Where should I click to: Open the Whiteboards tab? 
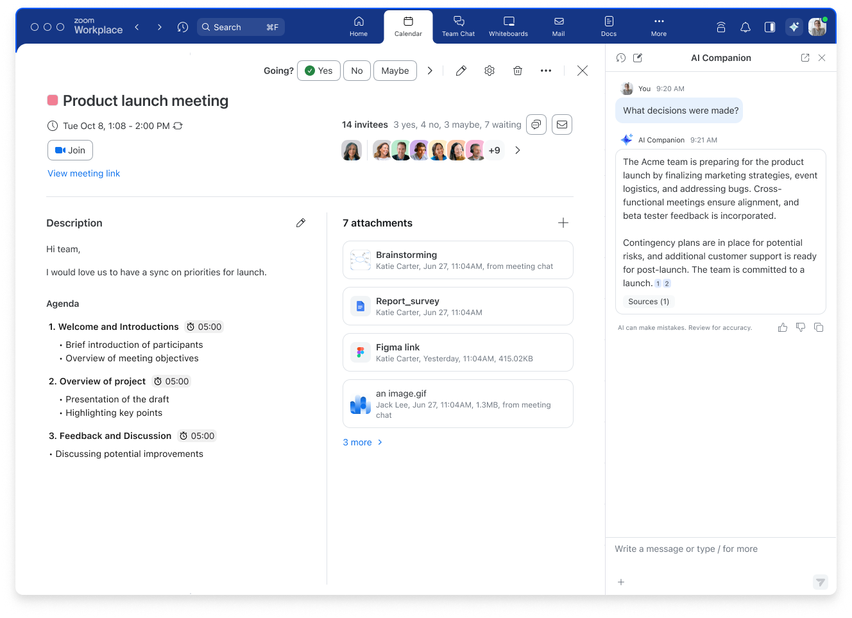(x=508, y=27)
